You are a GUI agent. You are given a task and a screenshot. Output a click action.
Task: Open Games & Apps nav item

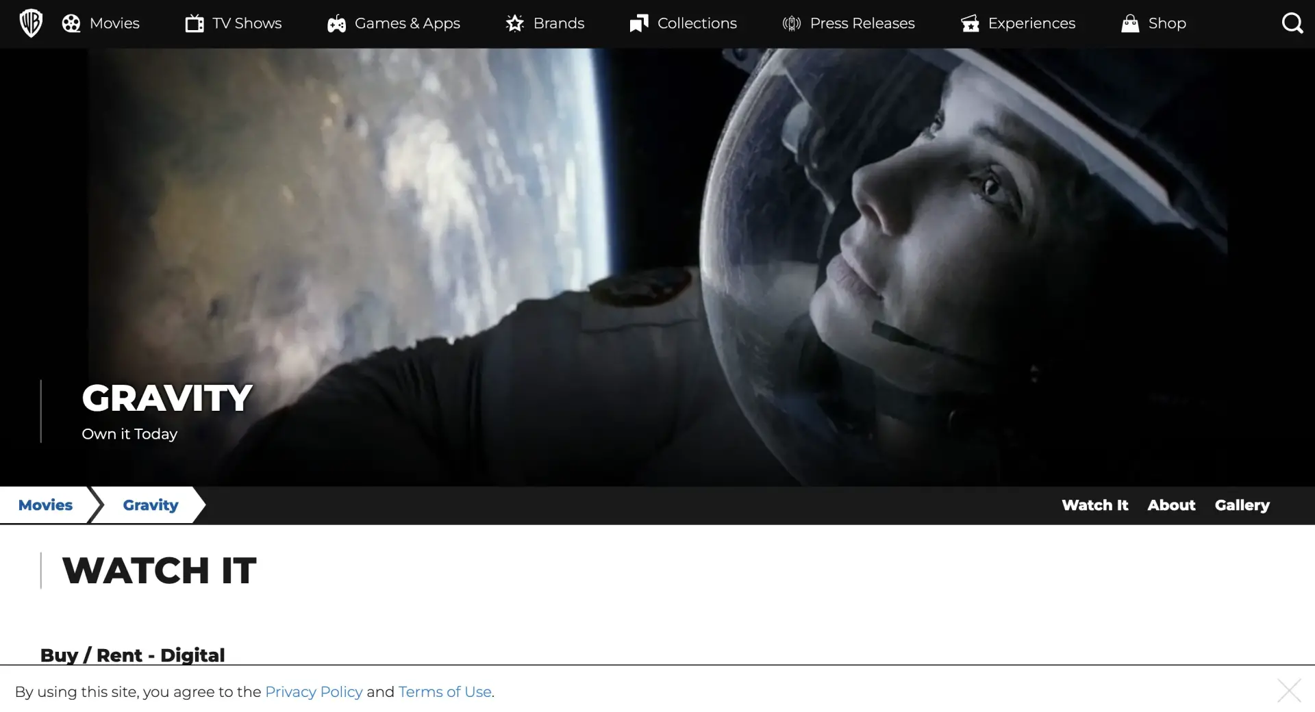click(408, 24)
